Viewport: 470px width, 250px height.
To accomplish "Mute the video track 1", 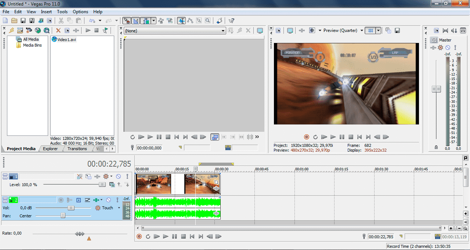I will pos(119,177).
